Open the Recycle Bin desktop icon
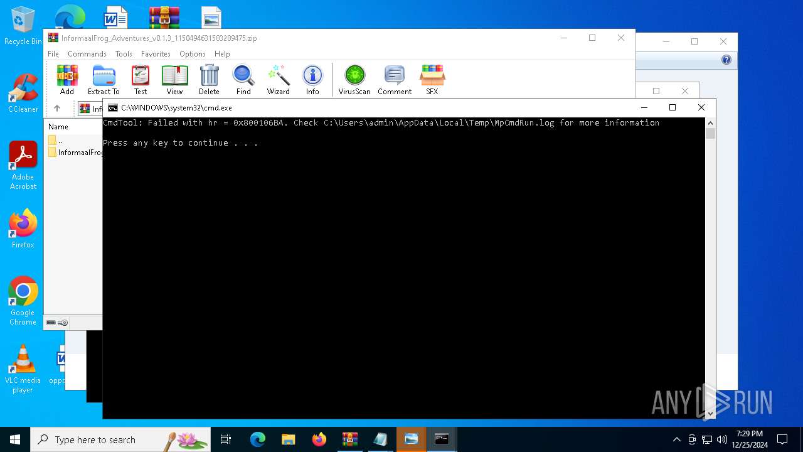Image resolution: width=803 pixels, height=452 pixels. (23, 26)
